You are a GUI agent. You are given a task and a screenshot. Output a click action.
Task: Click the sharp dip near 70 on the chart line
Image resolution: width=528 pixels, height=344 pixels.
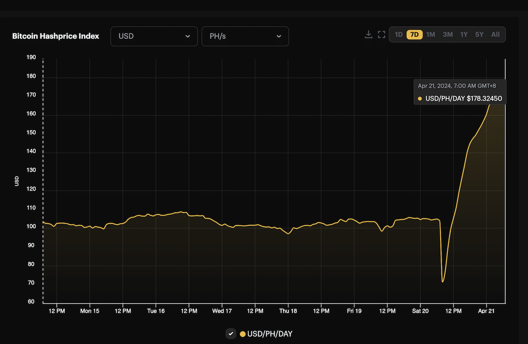pyautogui.click(x=443, y=281)
